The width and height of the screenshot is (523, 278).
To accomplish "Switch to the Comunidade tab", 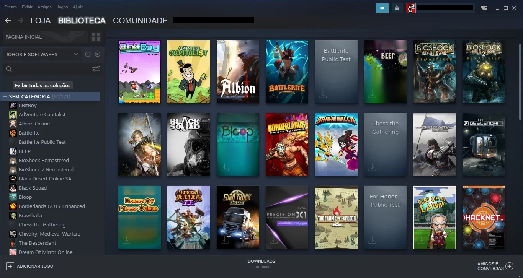I will click(x=141, y=21).
